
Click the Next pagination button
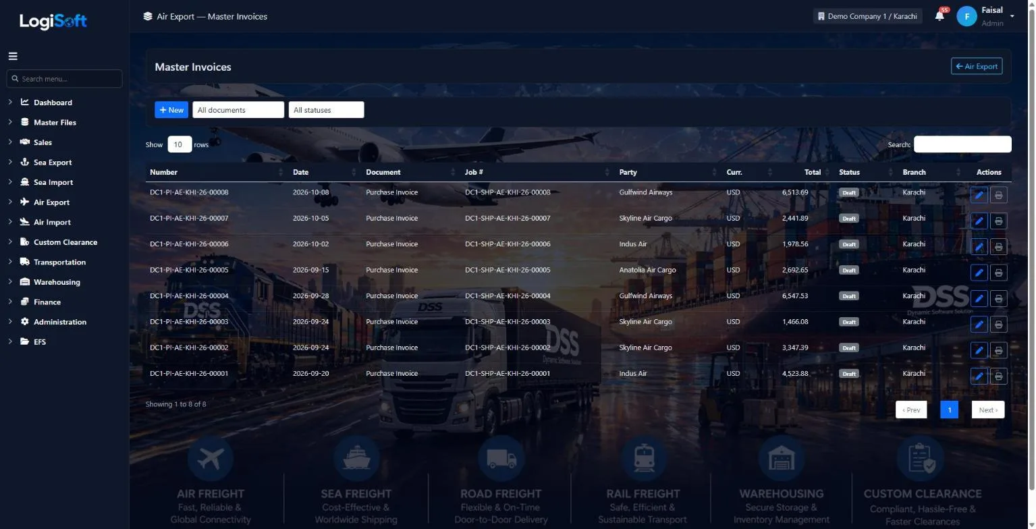988,410
